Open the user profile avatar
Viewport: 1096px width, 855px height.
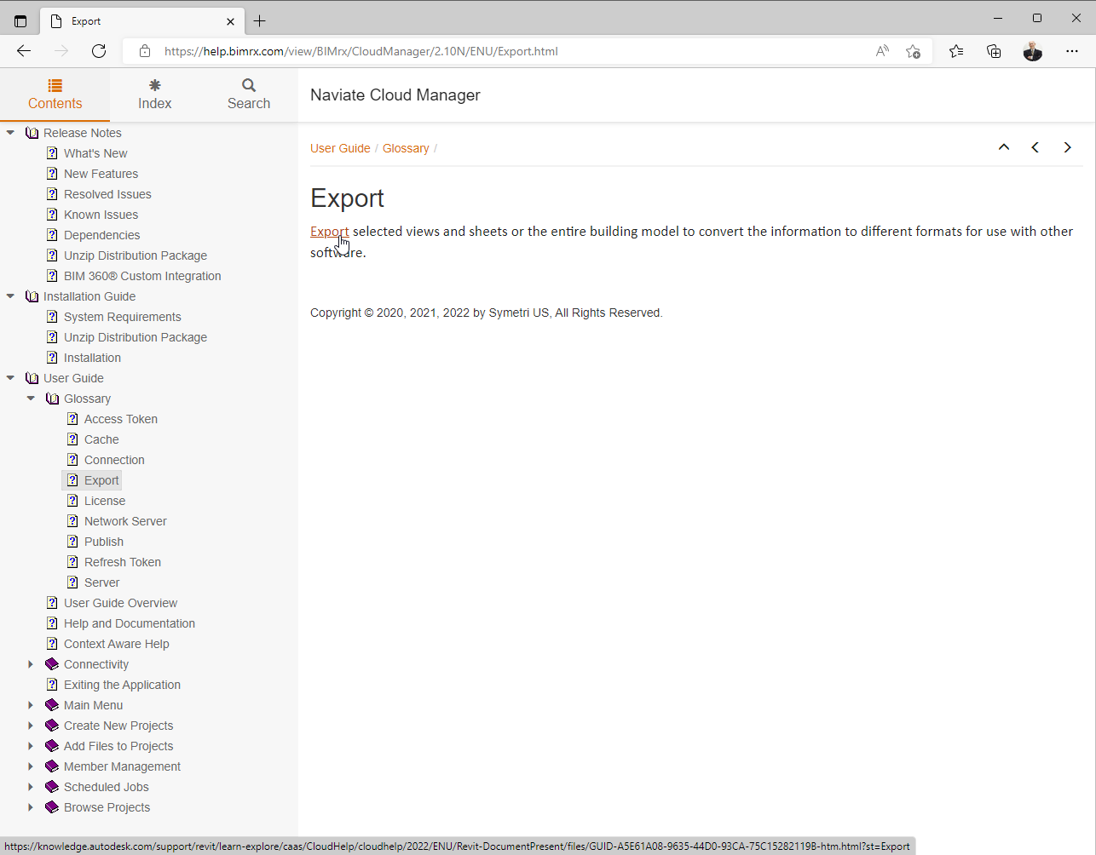[x=1033, y=51]
